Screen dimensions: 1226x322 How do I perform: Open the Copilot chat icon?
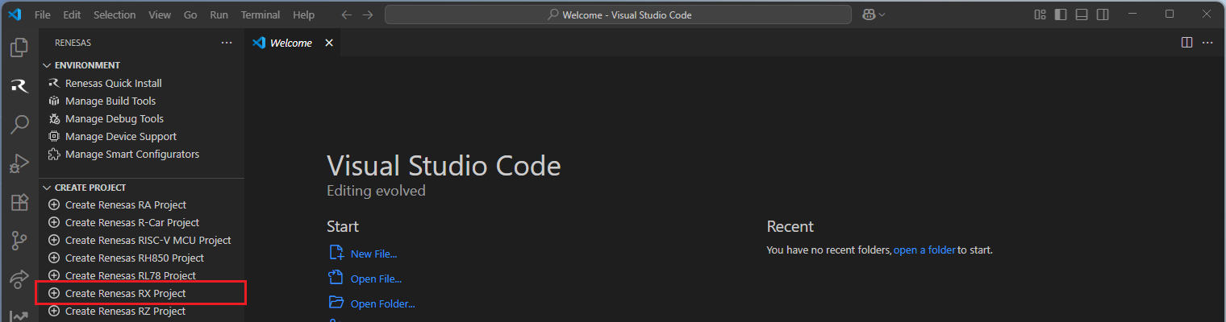tap(869, 14)
